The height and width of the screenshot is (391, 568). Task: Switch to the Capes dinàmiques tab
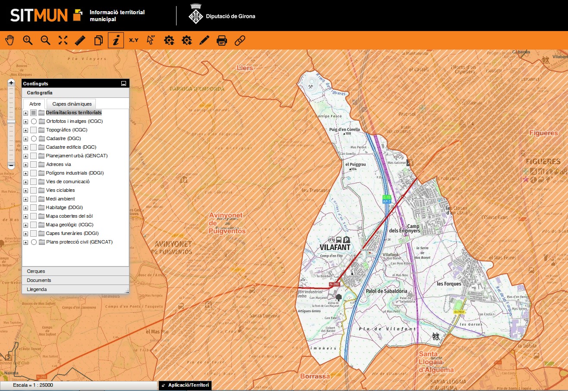point(72,104)
